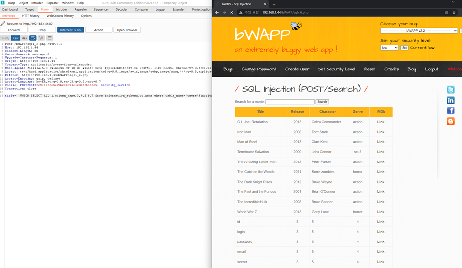Click the not secure warning icon
This screenshot has height=268, width=462.
[x=241, y=12]
